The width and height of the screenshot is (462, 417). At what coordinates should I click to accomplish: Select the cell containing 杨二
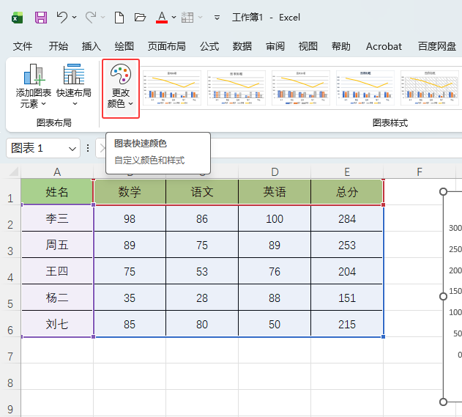point(57,298)
